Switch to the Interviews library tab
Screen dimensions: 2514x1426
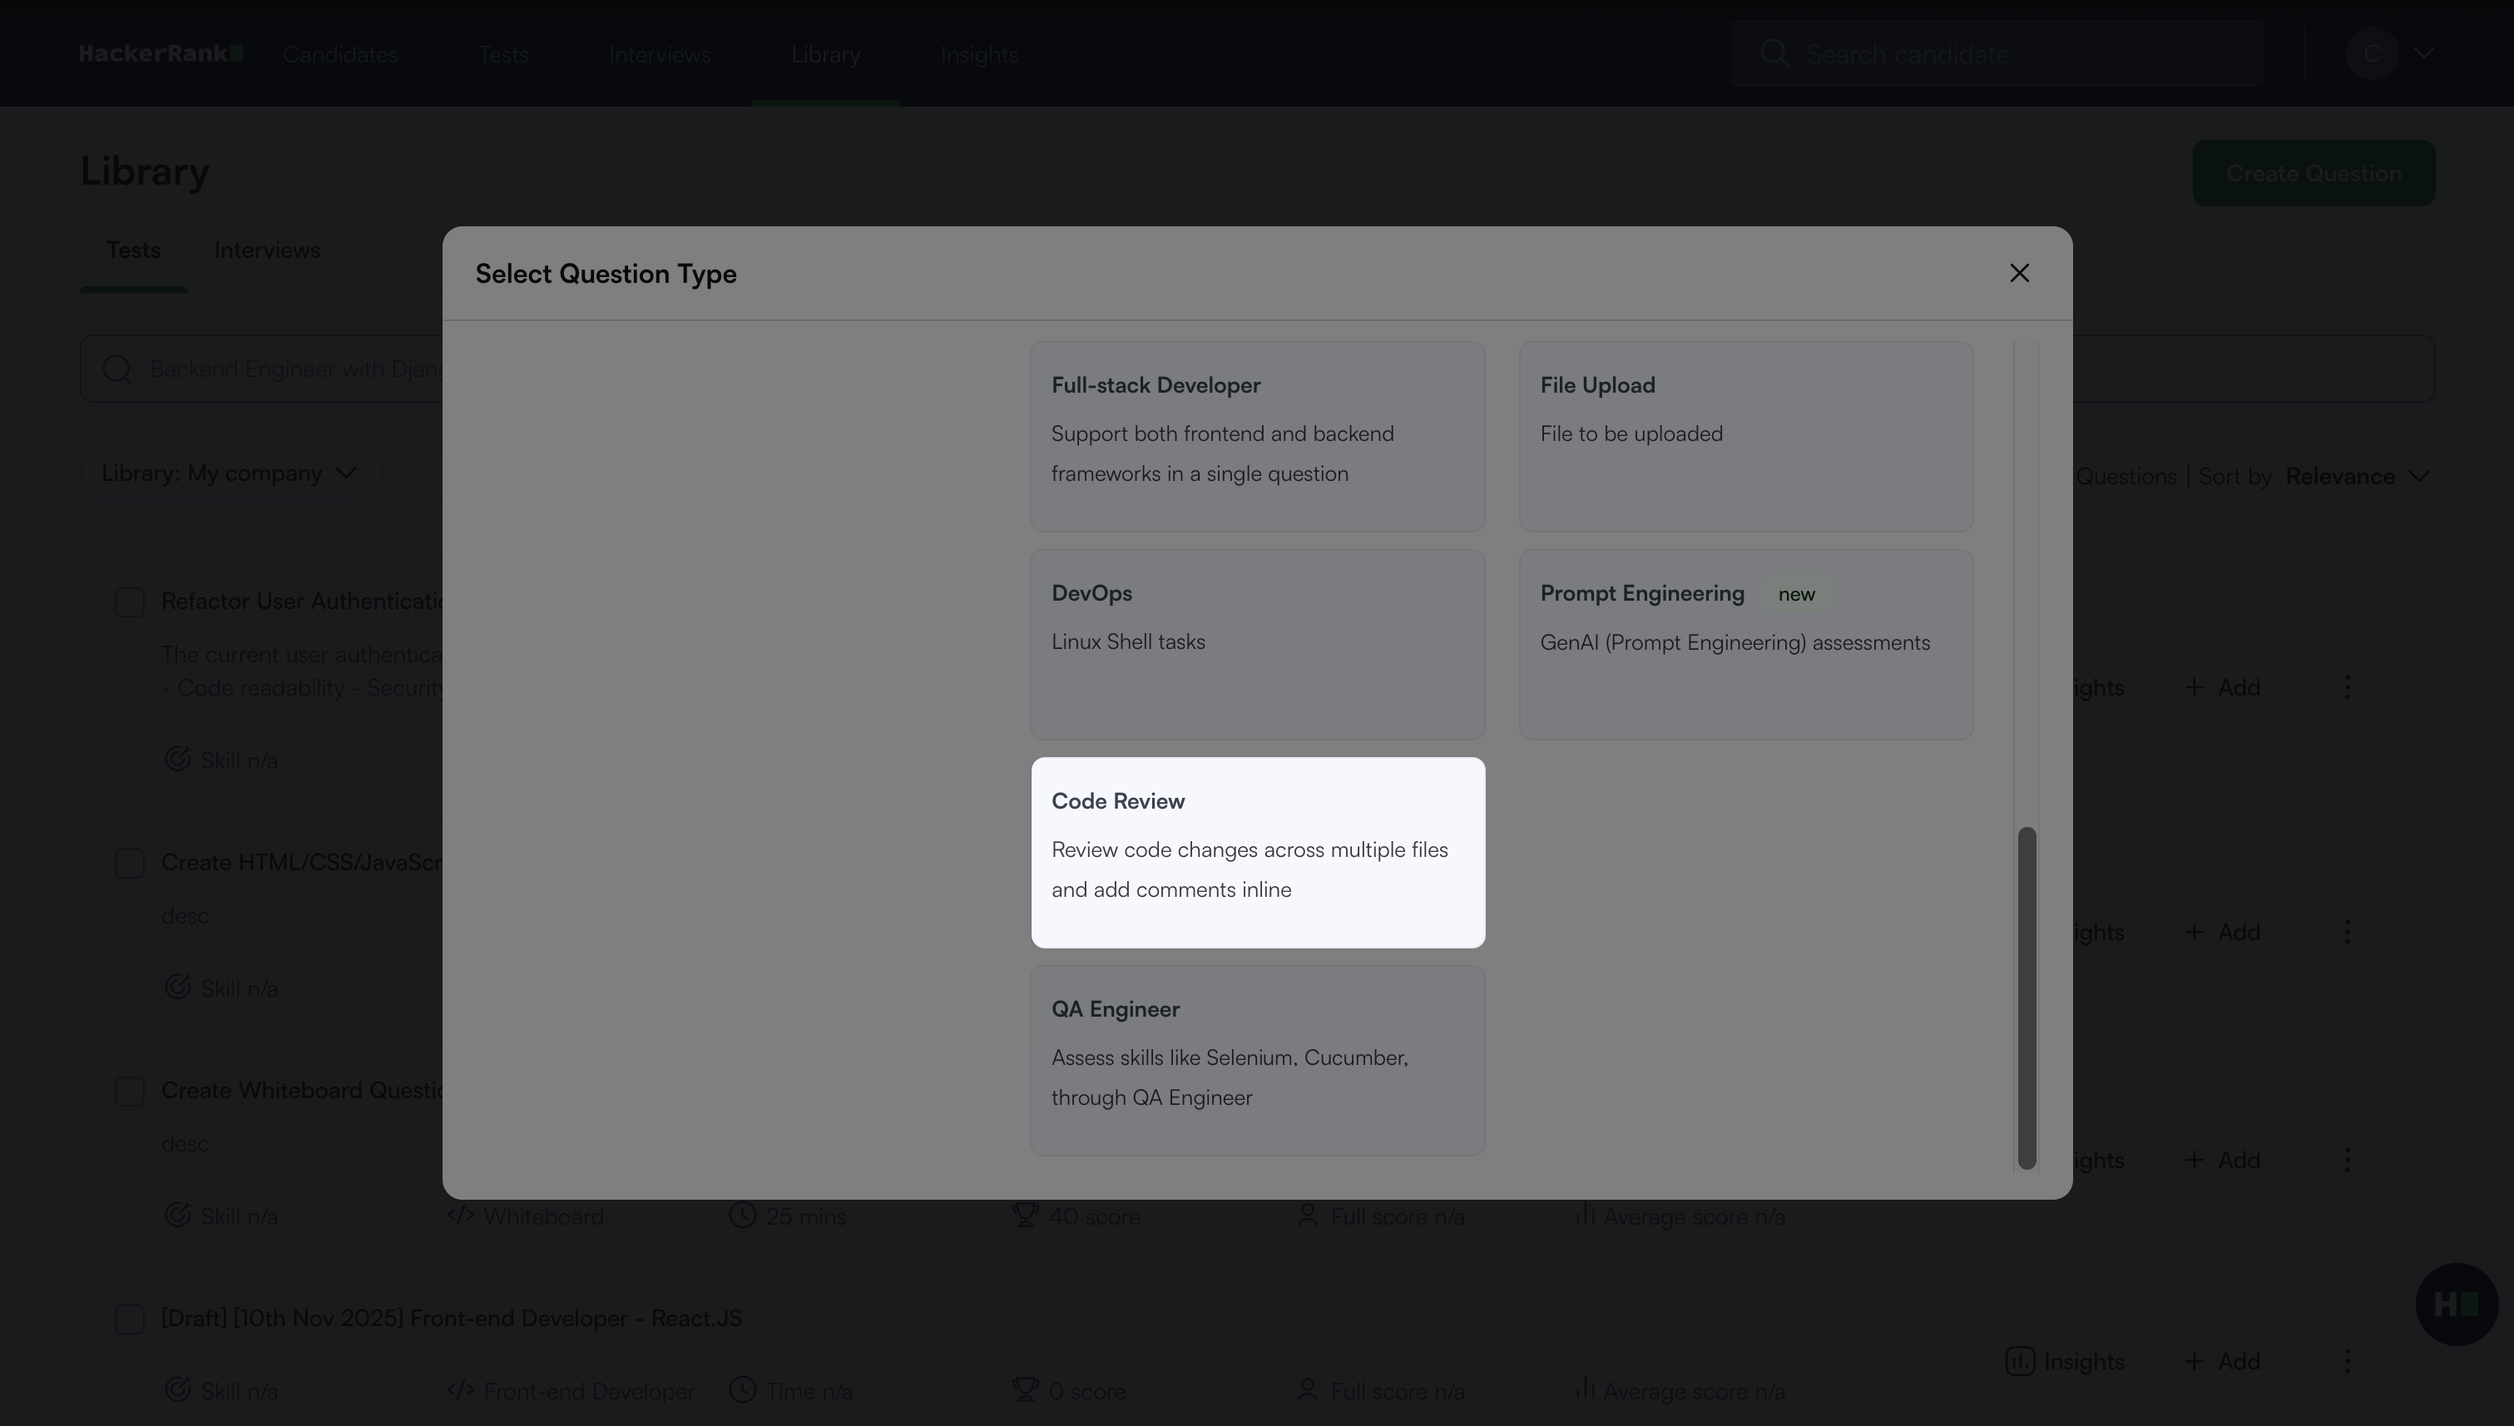pos(266,250)
